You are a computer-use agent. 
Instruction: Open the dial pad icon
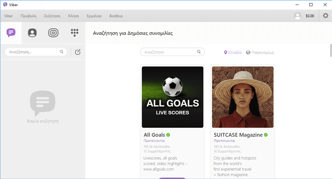pyautogui.click(x=74, y=33)
